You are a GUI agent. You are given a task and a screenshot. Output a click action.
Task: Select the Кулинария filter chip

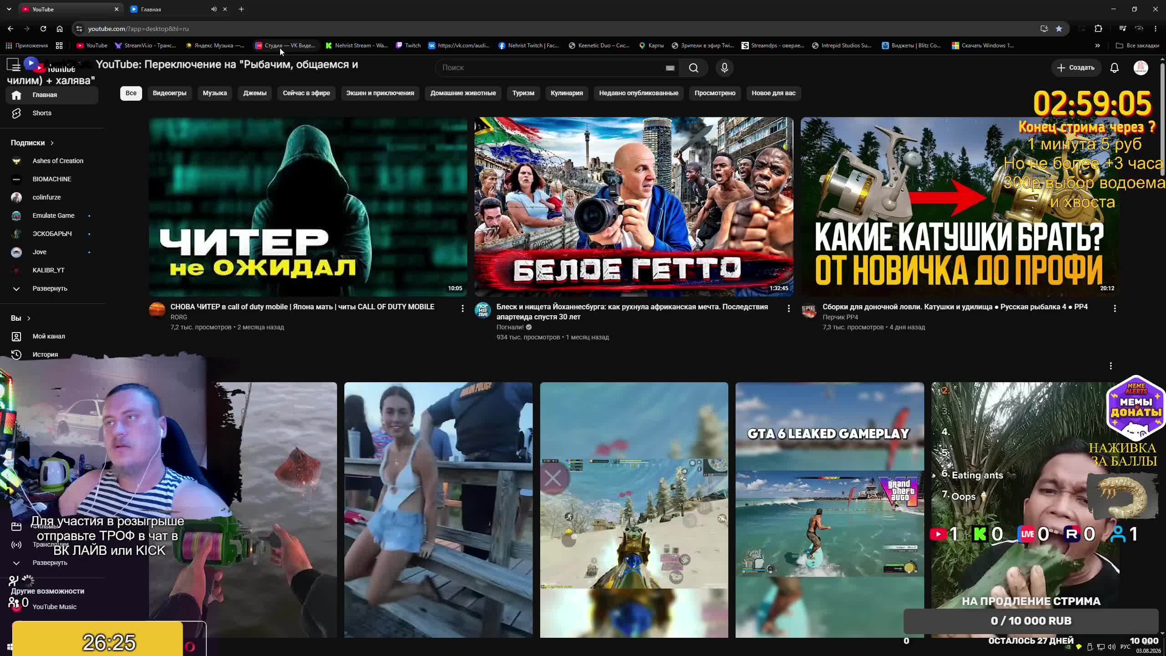[x=567, y=93]
